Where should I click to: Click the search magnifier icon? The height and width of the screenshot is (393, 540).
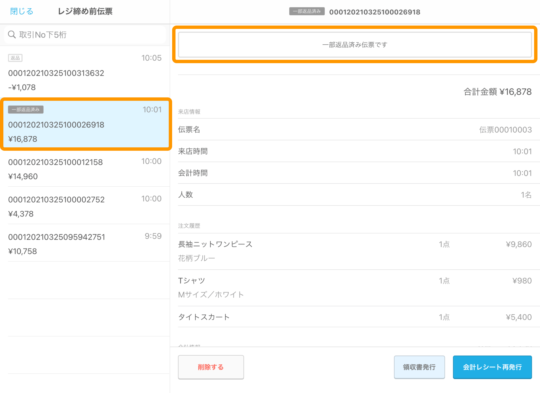12,34
